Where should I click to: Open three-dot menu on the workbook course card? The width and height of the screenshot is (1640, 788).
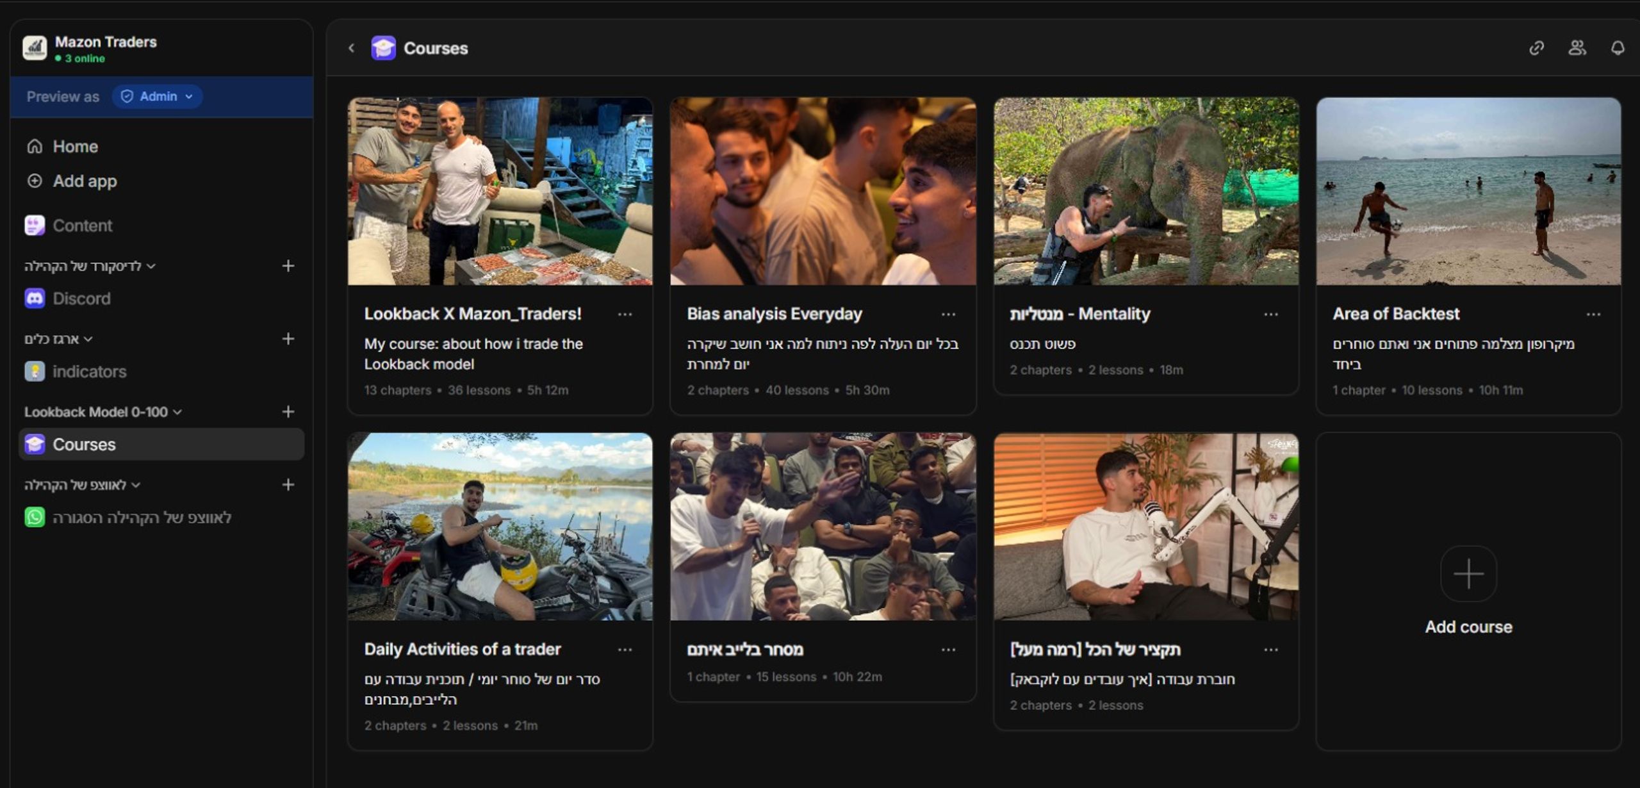coord(1271,650)
